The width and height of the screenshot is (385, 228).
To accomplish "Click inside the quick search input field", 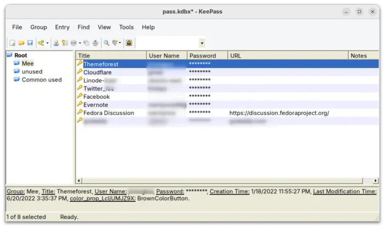I will click(167, 43).
